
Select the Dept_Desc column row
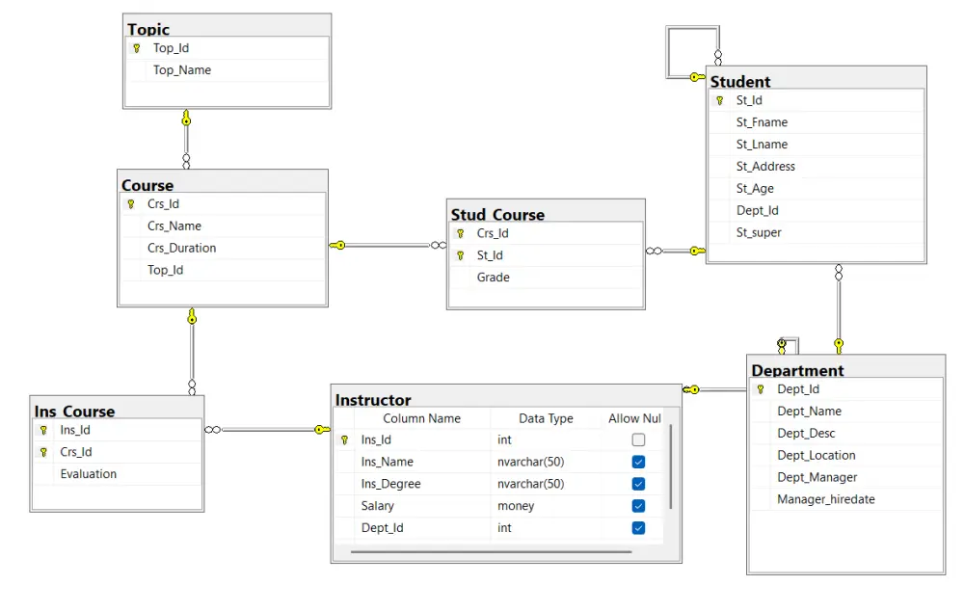coord(846,434)
